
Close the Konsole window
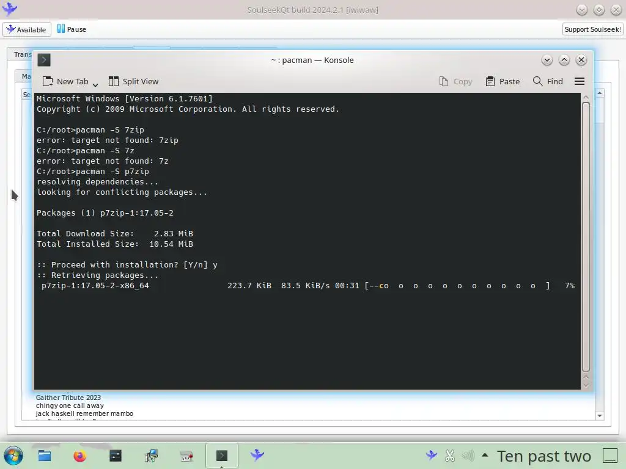point(581,60)
